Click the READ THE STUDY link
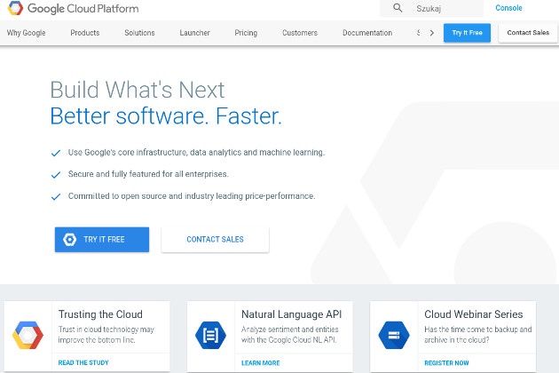Screen dimensions: 559x373 pos(83,362)
